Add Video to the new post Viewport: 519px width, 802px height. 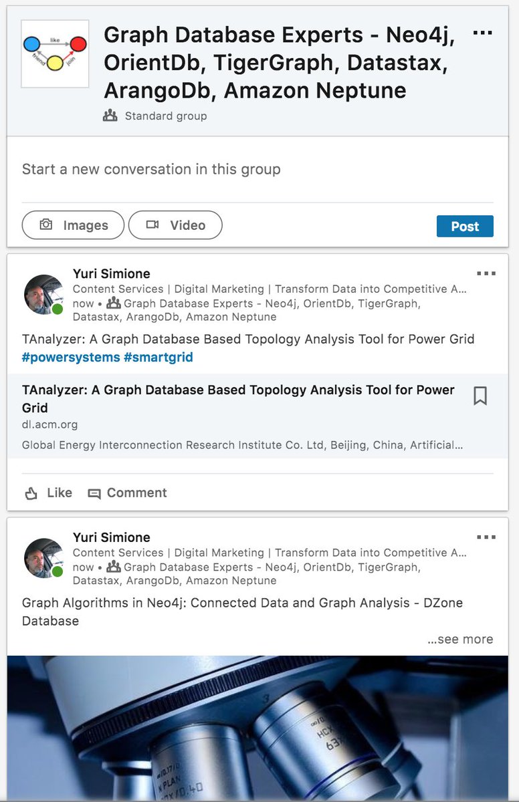pyautogui.click(x=175, y=225)
